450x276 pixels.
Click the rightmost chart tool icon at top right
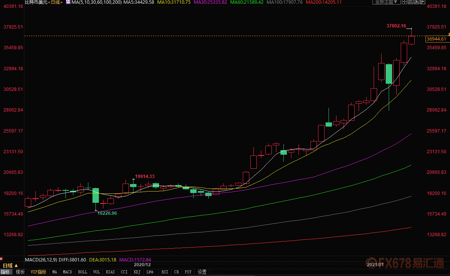click(x=423, y=2)
